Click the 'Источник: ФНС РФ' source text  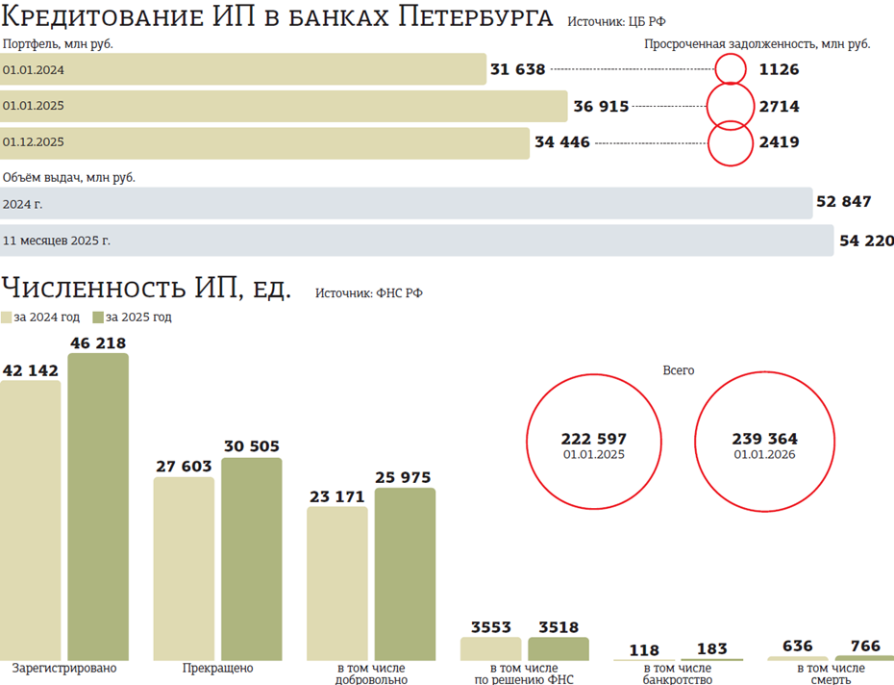tap(369, 293)
